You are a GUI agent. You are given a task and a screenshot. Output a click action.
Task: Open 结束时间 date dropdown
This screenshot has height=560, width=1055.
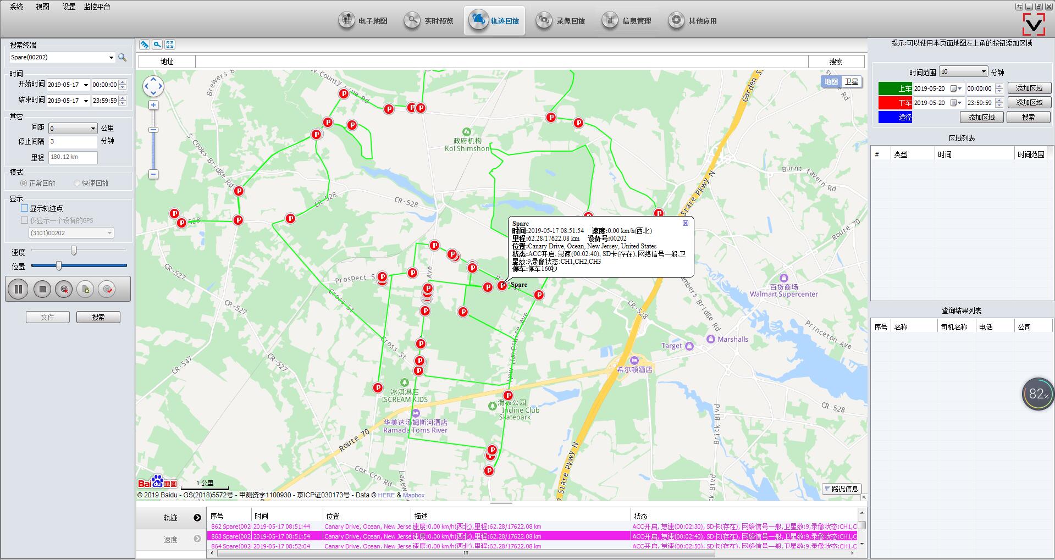[86, 101]
